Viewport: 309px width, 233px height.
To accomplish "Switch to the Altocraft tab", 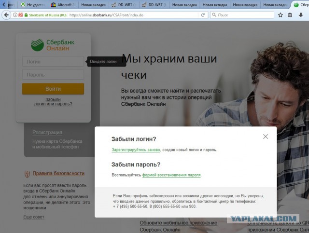I will (63, 5).
